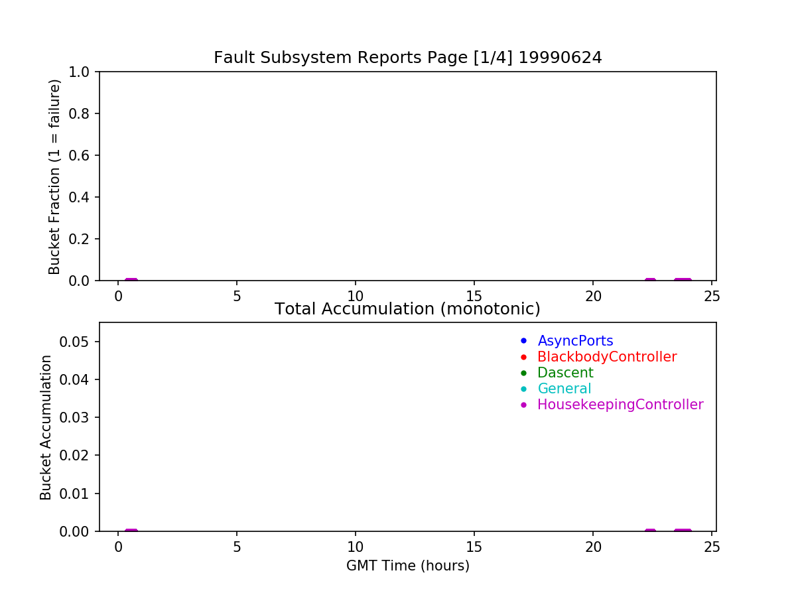Click the AsyncPorts legend label
The image size is (796, 597).
click(575, 341)
